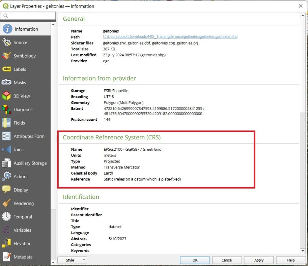The width and height of the screenshot is (308, 266).
Task: Click the sidebar scroll up arrow
Action: point(53,24)
